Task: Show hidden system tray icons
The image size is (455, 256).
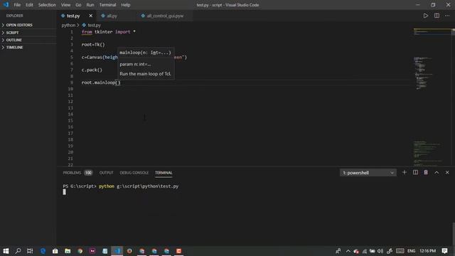Action: (348, 251)
